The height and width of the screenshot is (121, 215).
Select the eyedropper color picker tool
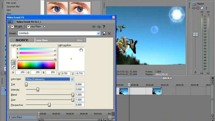point(13,67)
